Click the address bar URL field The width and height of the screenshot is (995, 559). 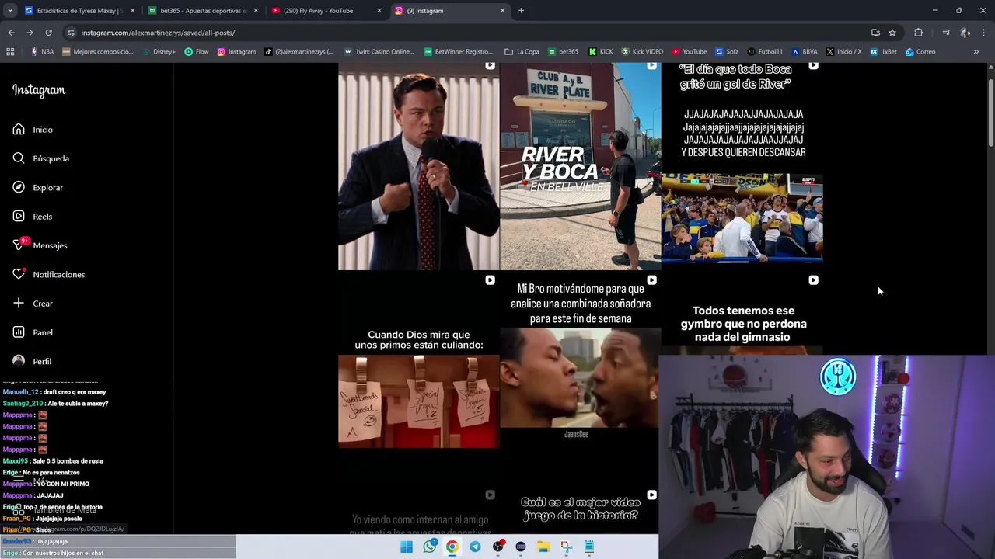[466, 33]
